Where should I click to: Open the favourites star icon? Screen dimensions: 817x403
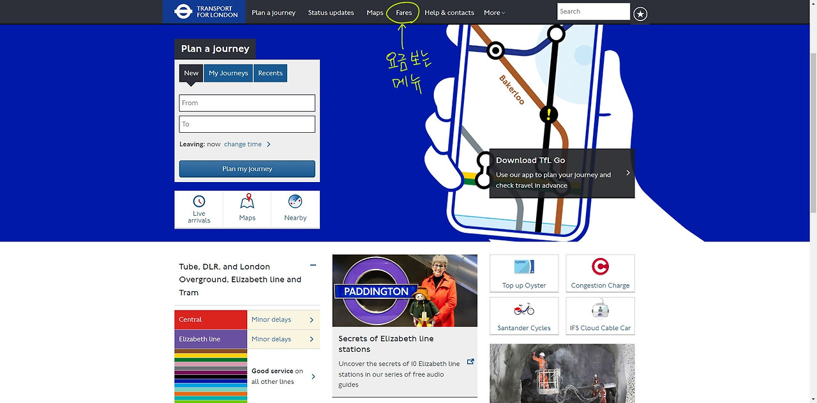[x=640, y=14]
